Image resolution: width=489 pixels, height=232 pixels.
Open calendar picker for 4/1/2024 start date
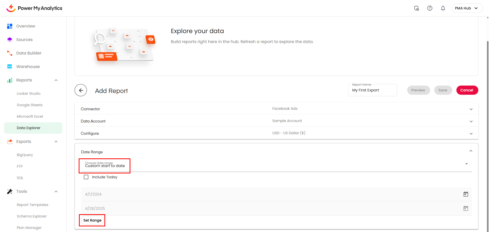pos(466,194)
